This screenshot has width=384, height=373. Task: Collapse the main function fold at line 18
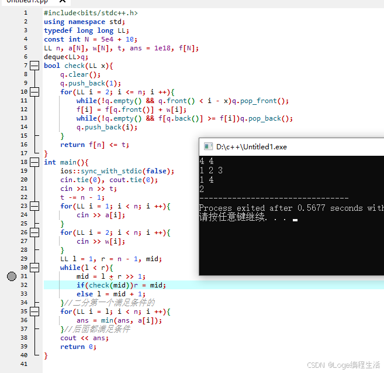coord(34,162)
